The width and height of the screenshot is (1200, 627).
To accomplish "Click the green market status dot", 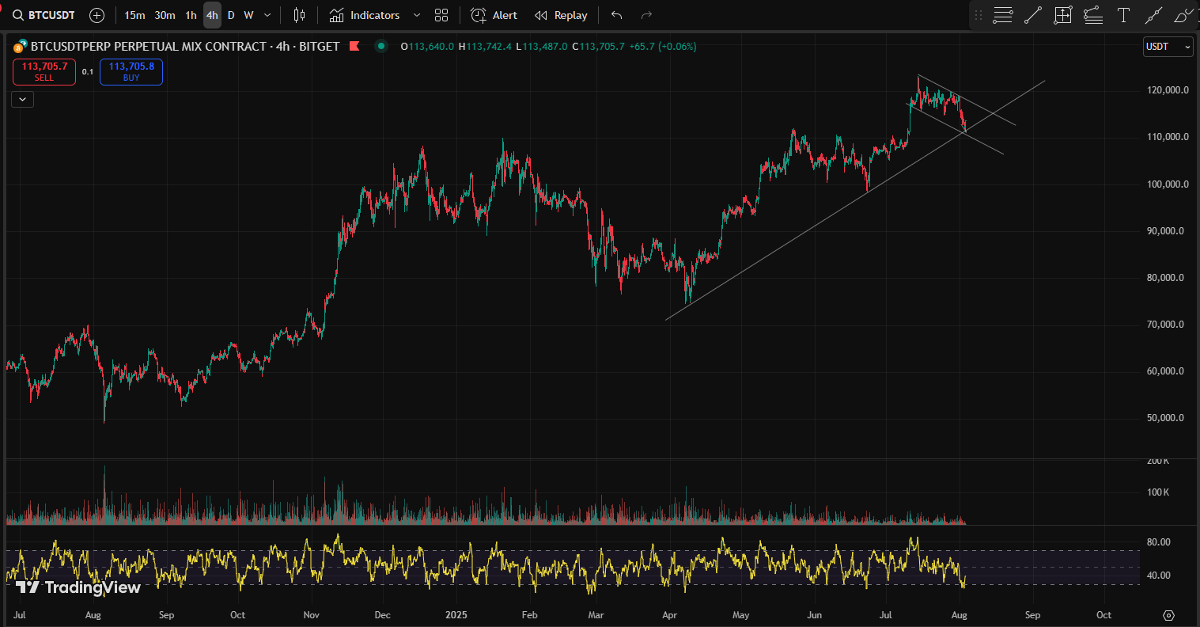I will [x=381, y=47].
